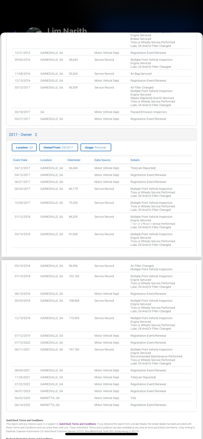Select the Title detail in 06/02/2025 row
The image size is (203, 439).
click(133, 398)
